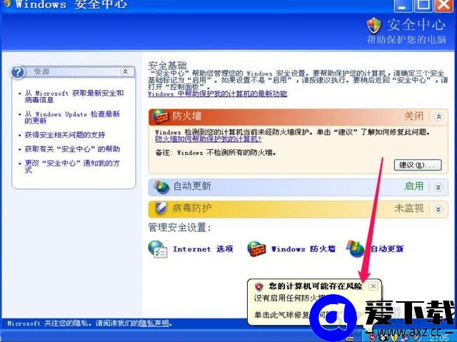Open link 获得安全相关问题的支持
The height and width of the screenshot is (342, 457).
[x=65, y=135]
